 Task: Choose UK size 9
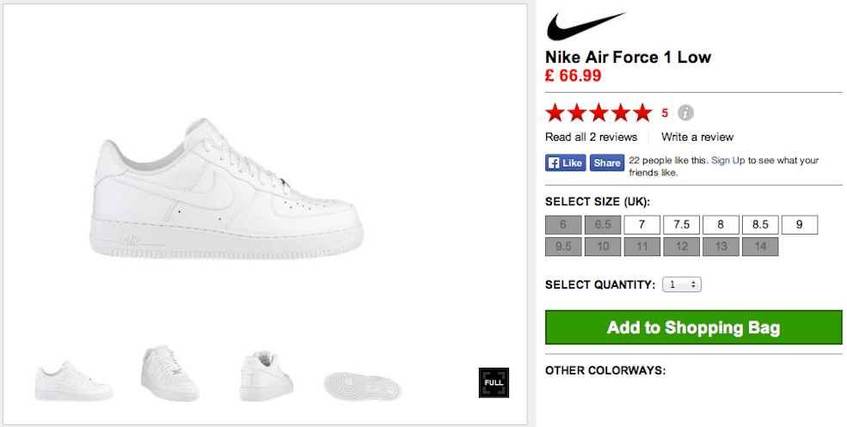point(800,225)
